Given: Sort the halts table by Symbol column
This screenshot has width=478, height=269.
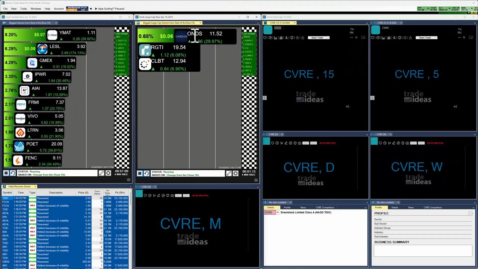Looking at the screenshot, I should (7, 193).
